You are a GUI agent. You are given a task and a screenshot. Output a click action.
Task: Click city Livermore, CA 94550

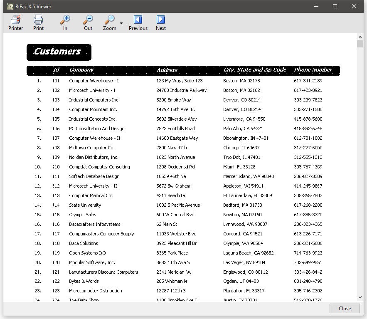[x=244, y=119]
